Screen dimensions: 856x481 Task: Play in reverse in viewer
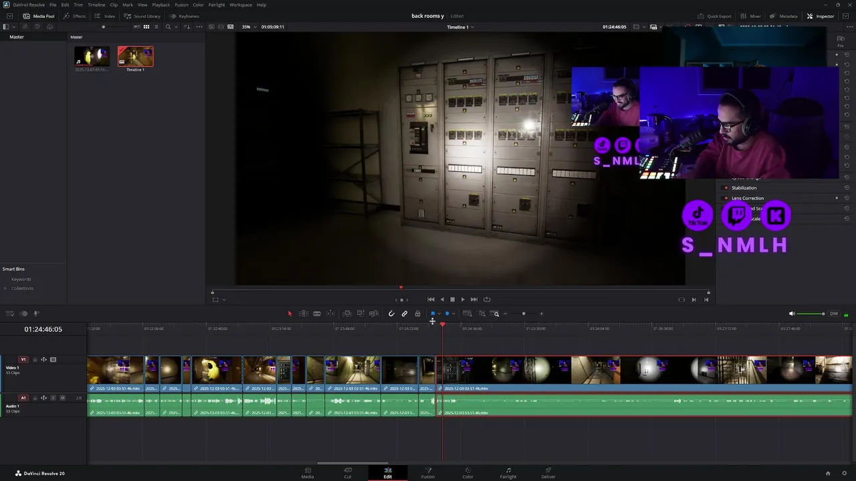(441, 299)
